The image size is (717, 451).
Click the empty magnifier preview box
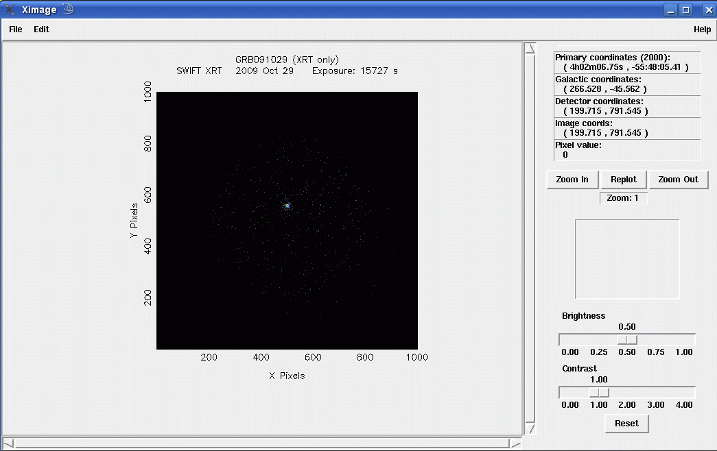[x=627, y=259]
